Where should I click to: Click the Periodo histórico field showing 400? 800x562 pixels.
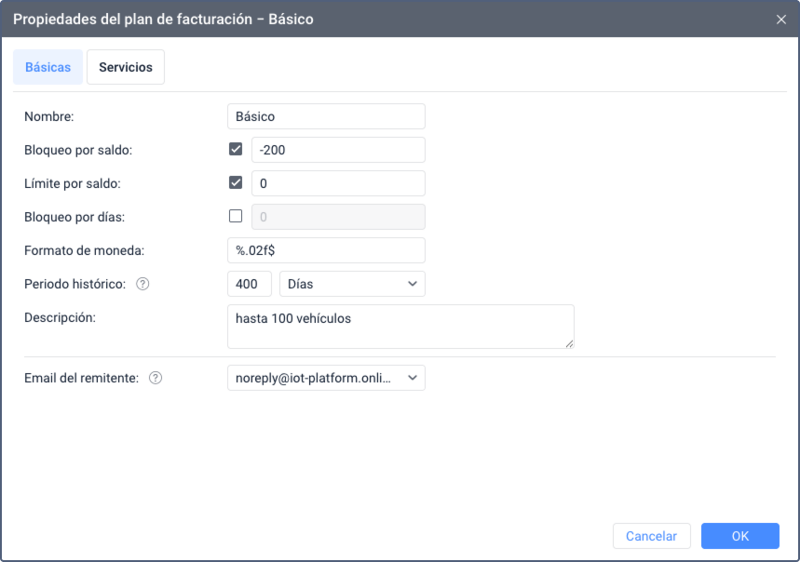coord(249,284)
